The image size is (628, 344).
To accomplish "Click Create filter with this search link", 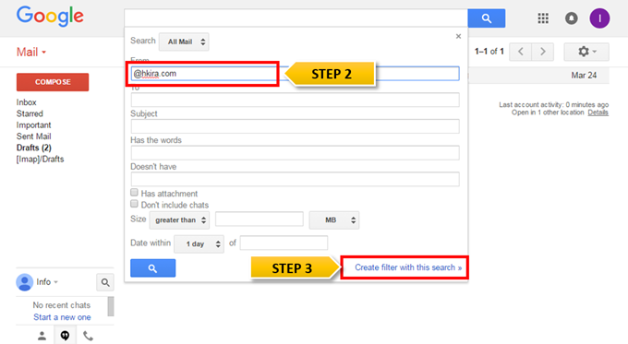I will (x=408, y=267).
